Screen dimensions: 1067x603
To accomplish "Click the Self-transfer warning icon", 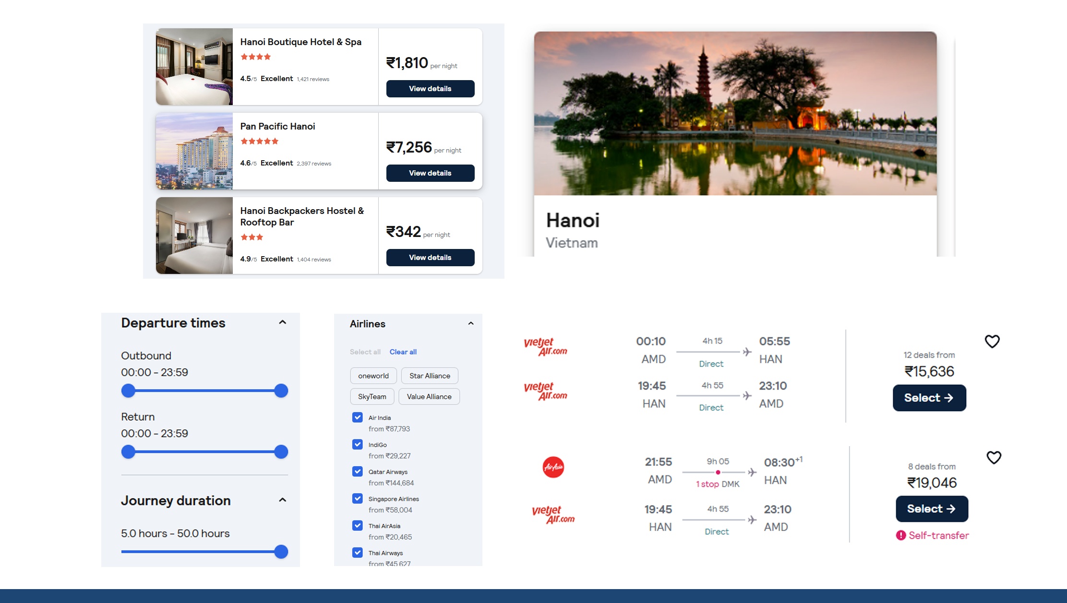I will click(900, 535).
